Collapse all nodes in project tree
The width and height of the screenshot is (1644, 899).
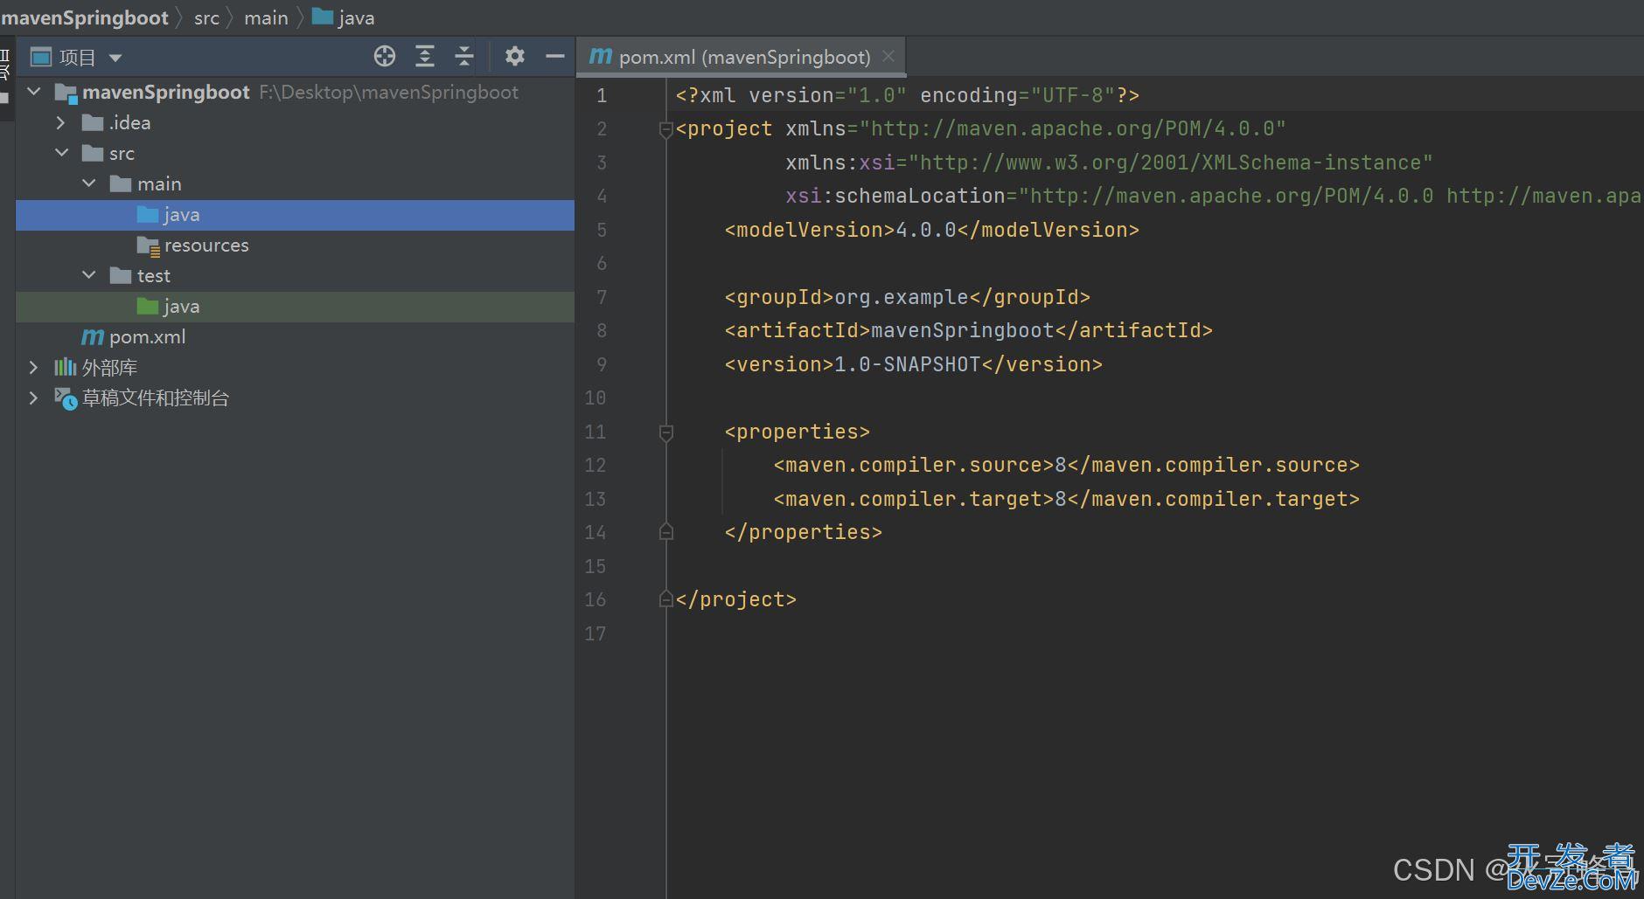pyautogui.click(x=464, y=57)
